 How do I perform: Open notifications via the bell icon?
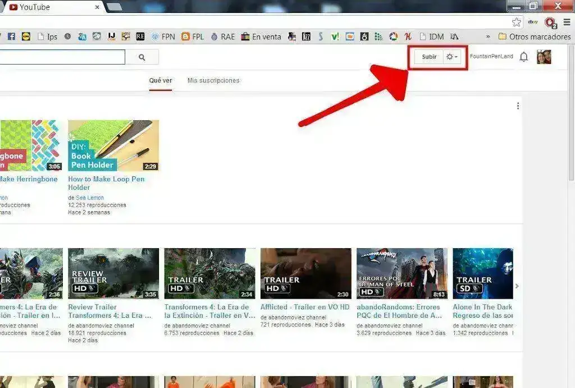coord(523,57)
